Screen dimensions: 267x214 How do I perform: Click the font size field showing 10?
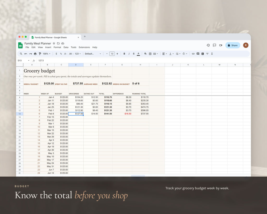[112, 54]
